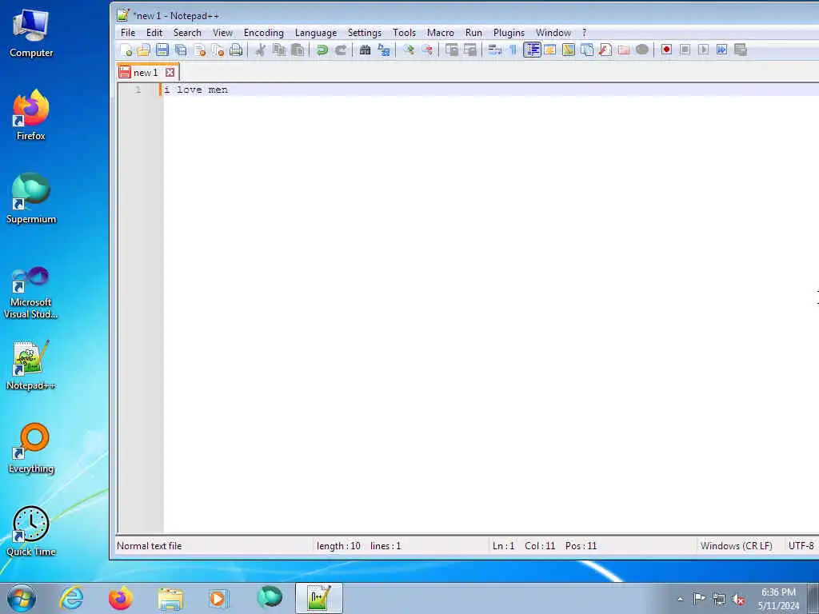The height and width of the screenshot is (614, 819).
Task: Open the Windows Start button
Action: coord(22,598)
